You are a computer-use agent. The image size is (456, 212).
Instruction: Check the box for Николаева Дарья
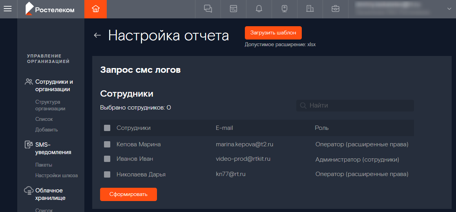107,174
